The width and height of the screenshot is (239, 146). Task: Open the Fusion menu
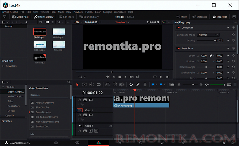[89, 12]
